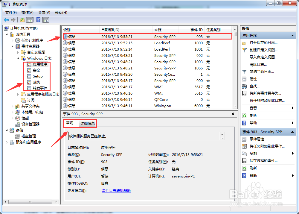
Task: Open the 查看(V) menu
Action: coord(44,12)
